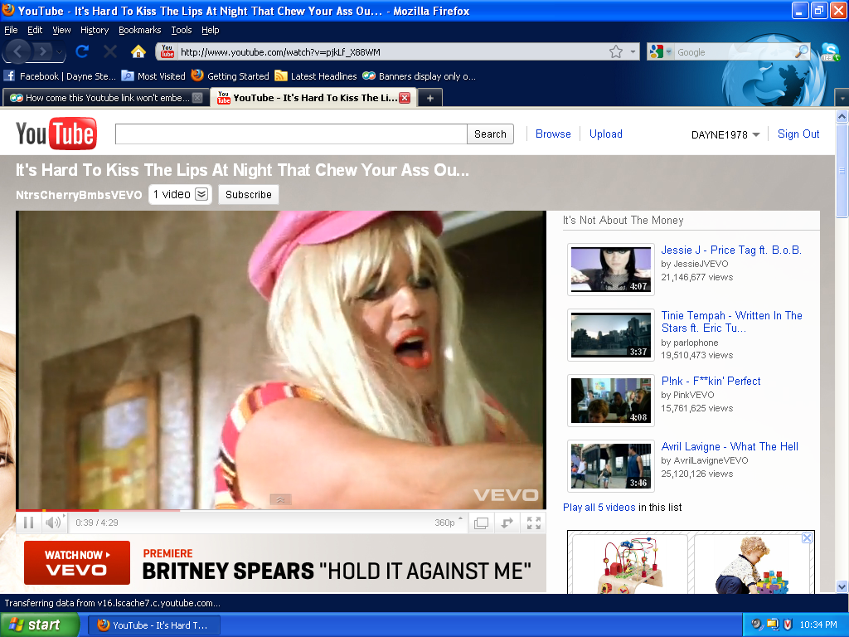Switch to the 'How come this Youtube link' tab
The width and height of the screenshot is (849, 637).
point(105,98)
